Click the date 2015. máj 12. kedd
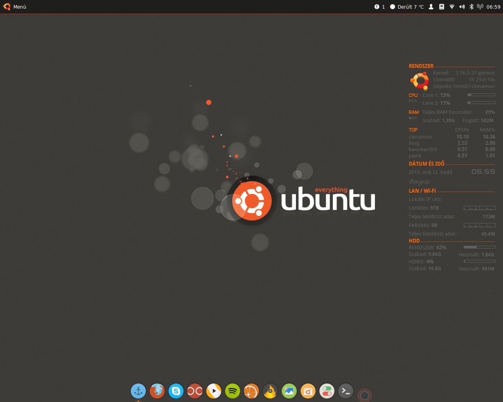The height and width of the screenshot is (402, 503). (430, 172)
